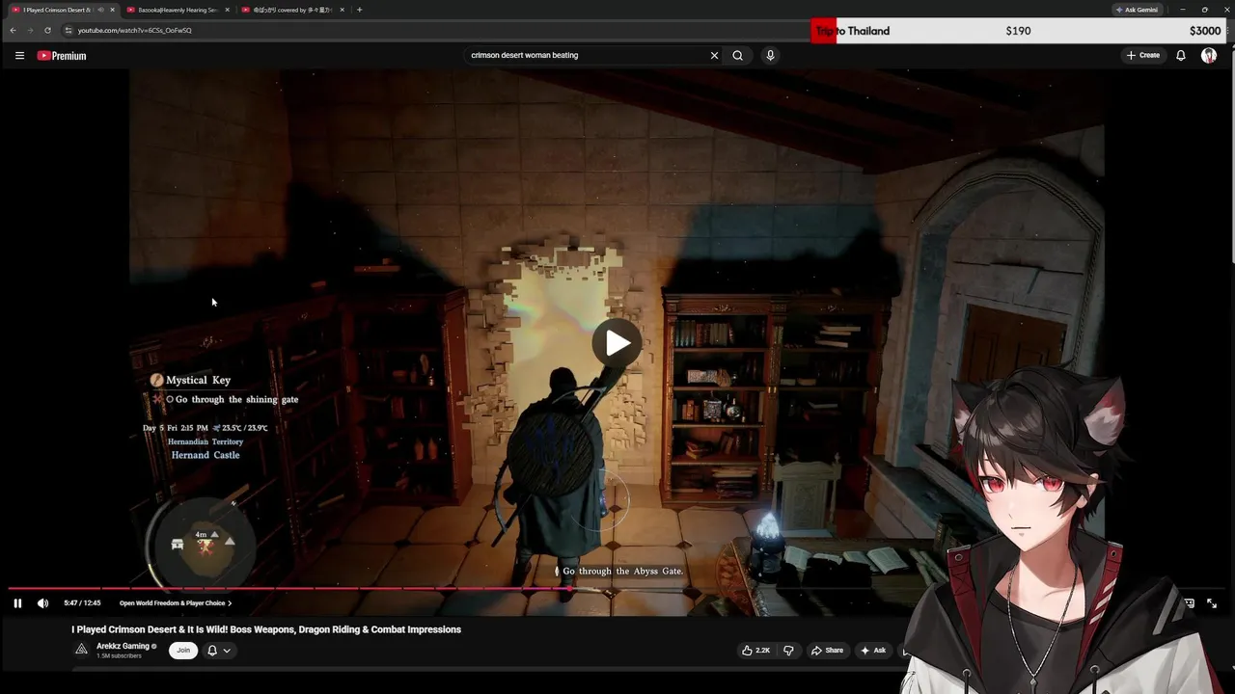Close the 'I Played Crimson Desert' tab
1235x694 pixels.
tap(113, 10)
